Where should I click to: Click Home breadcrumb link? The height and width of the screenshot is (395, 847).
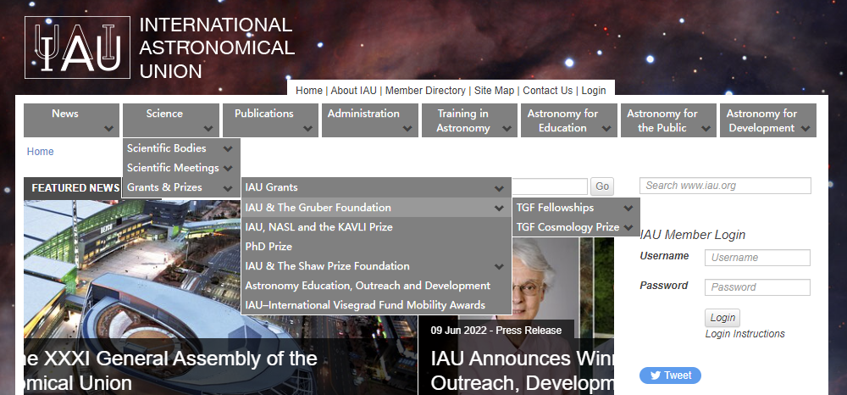pos(41,151)
